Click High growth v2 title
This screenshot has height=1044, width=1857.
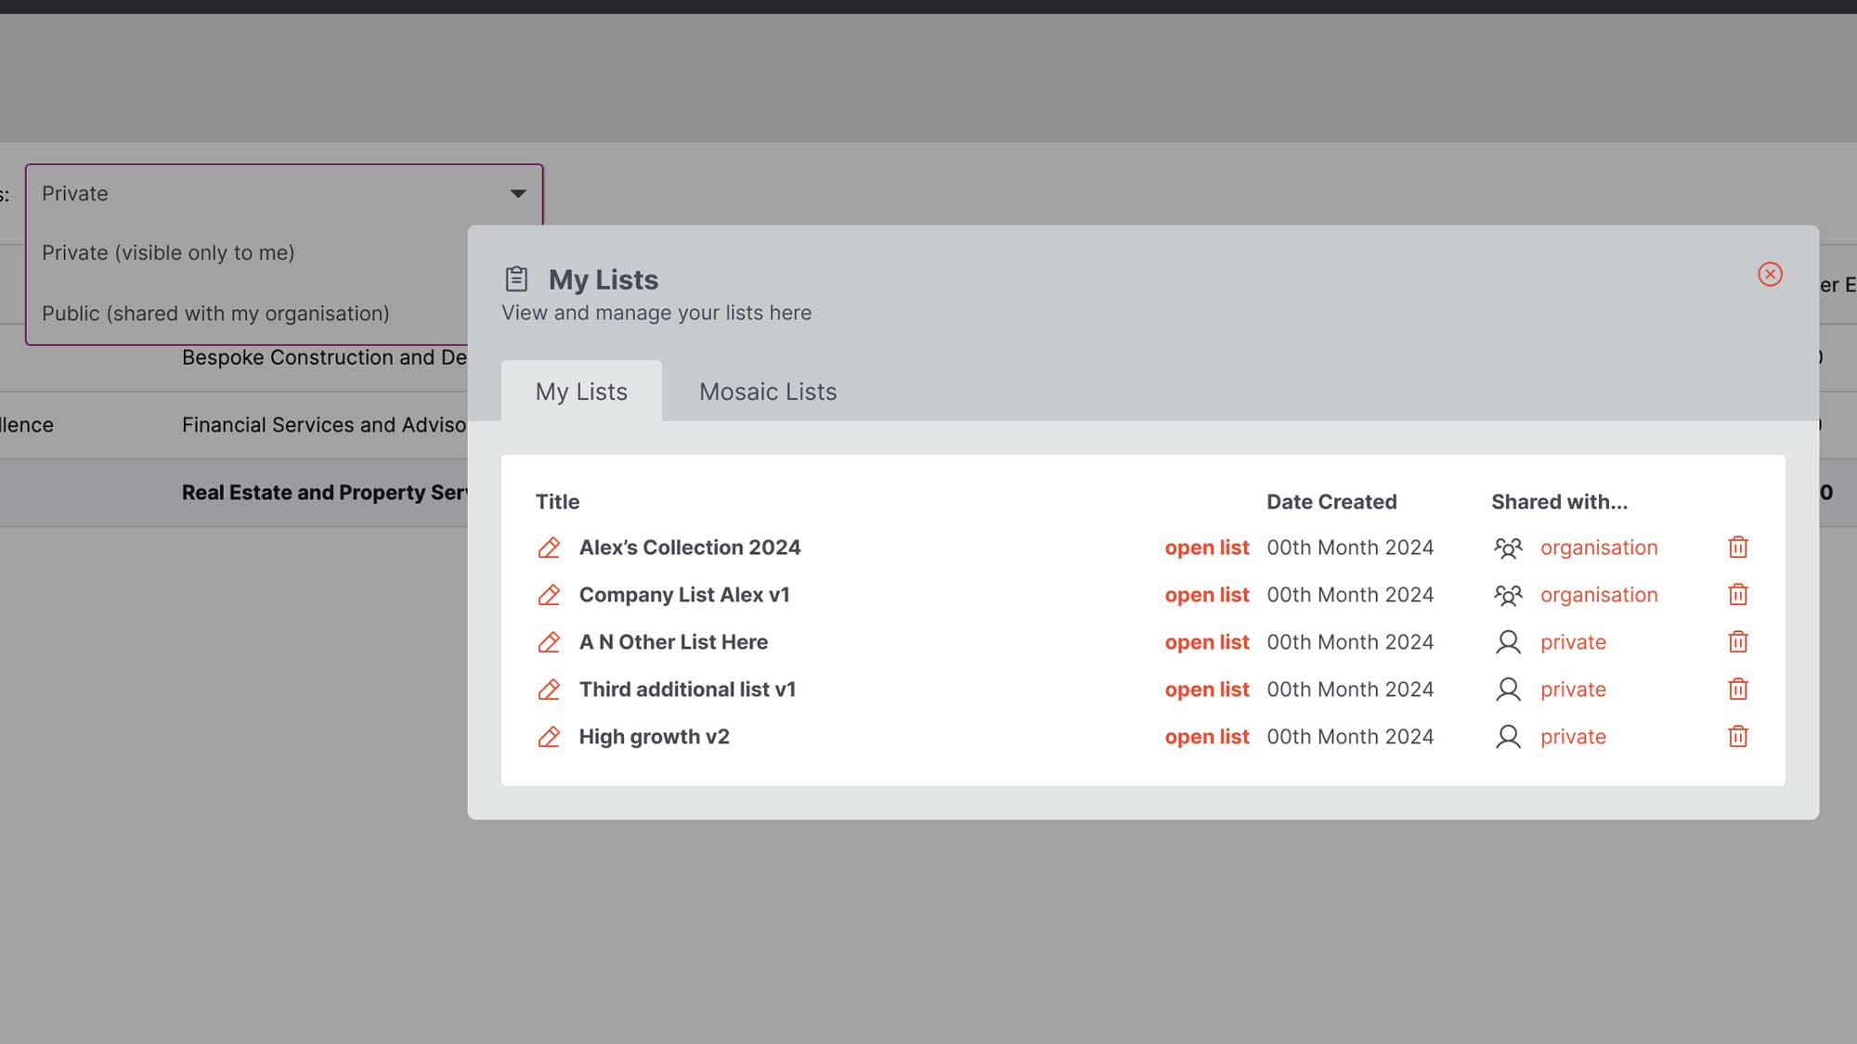pyautogui.click(x=655, y=737)
